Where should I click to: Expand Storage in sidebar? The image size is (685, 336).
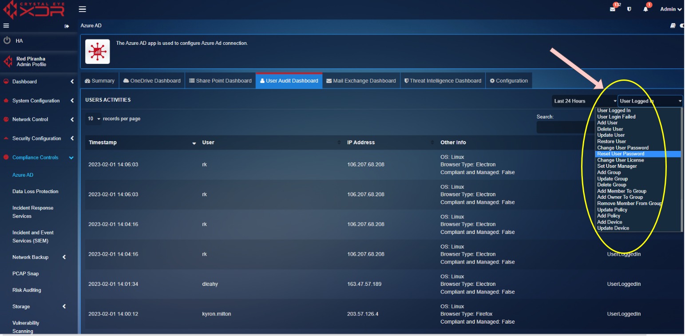tap(39, 306)
